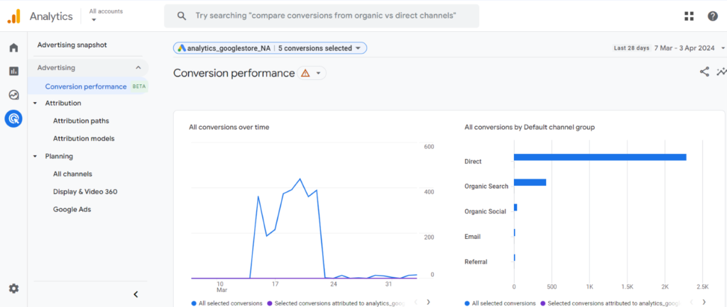727x307 pixels.
Task: Open the Explore icon in left rail
Action: [x=13, y=95]
